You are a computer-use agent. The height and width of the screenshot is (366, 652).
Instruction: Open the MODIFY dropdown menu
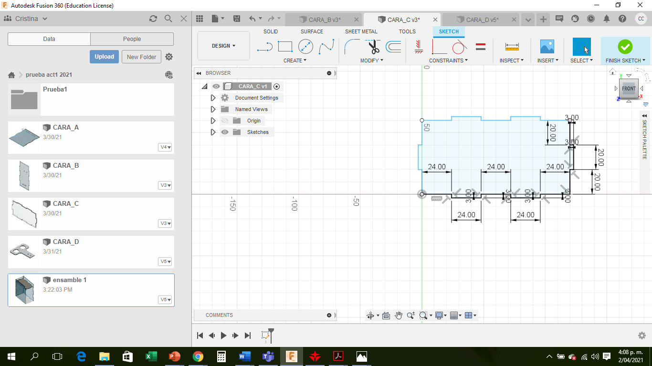(372, 61)
